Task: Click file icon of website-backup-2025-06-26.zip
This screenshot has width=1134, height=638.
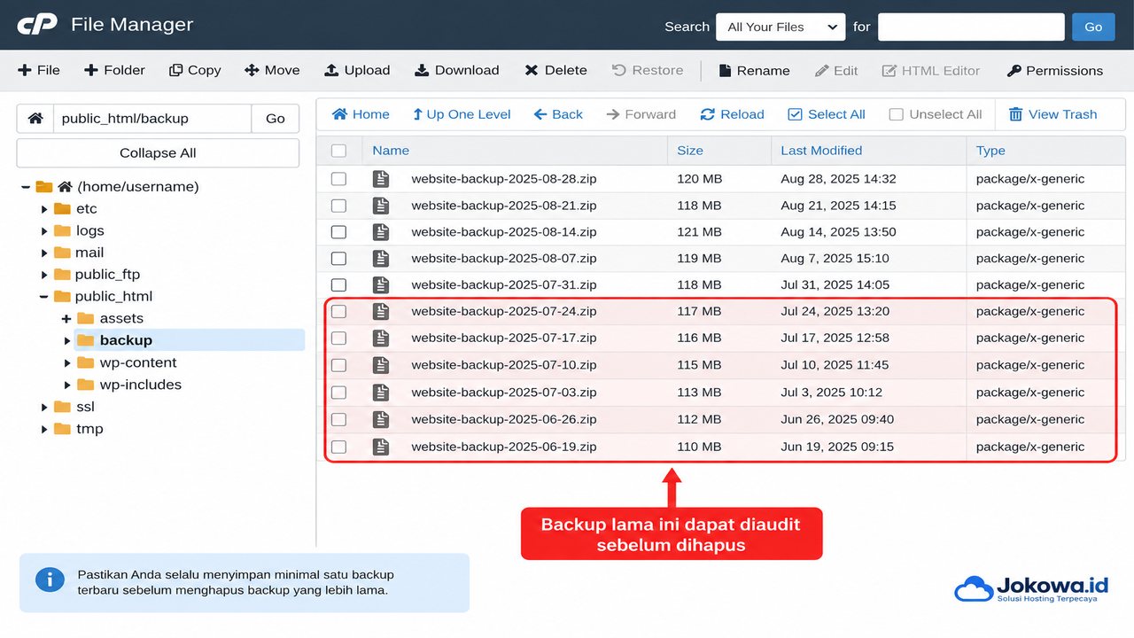Action: [381, 420]
